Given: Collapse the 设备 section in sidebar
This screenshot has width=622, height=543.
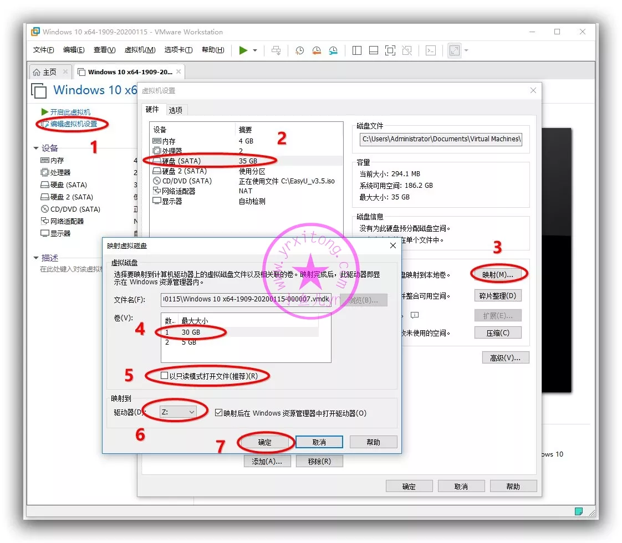Looking at the screenshot, I should 37,148.
